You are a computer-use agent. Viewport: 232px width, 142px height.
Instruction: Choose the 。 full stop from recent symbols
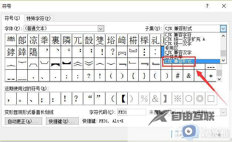coord(22,98)
